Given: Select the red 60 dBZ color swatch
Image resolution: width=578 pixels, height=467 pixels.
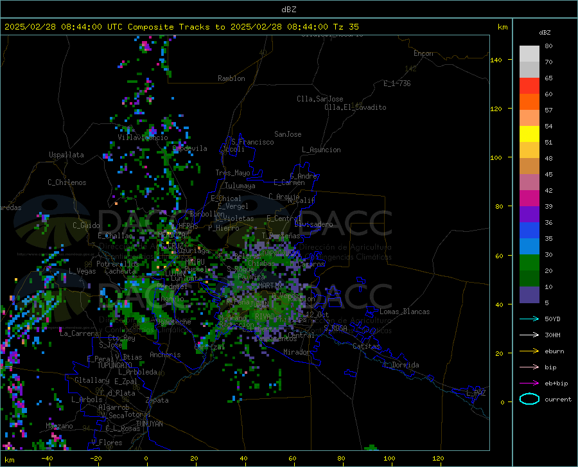Looking at the screenshot, I should 529,86.
